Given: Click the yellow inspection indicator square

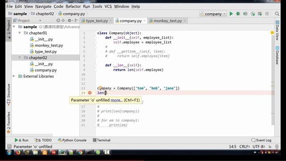Looking at the screenshot, I should point(272,33).
